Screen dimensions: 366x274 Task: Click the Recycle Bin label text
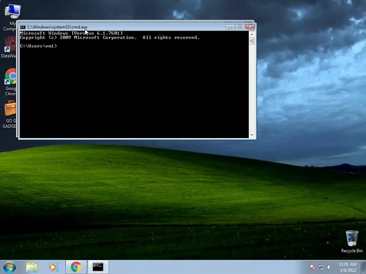pos(352,251)
